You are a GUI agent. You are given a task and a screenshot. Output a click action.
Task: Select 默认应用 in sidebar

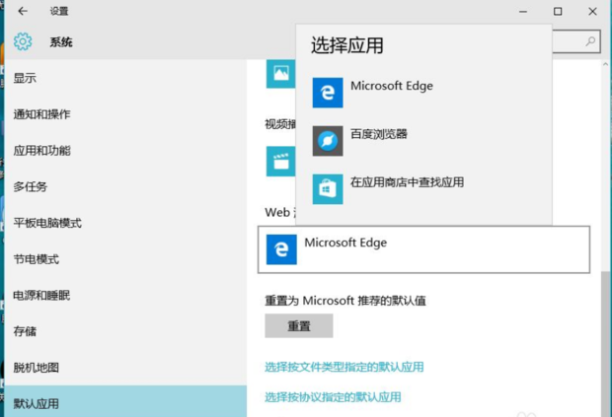pos(125,401)
